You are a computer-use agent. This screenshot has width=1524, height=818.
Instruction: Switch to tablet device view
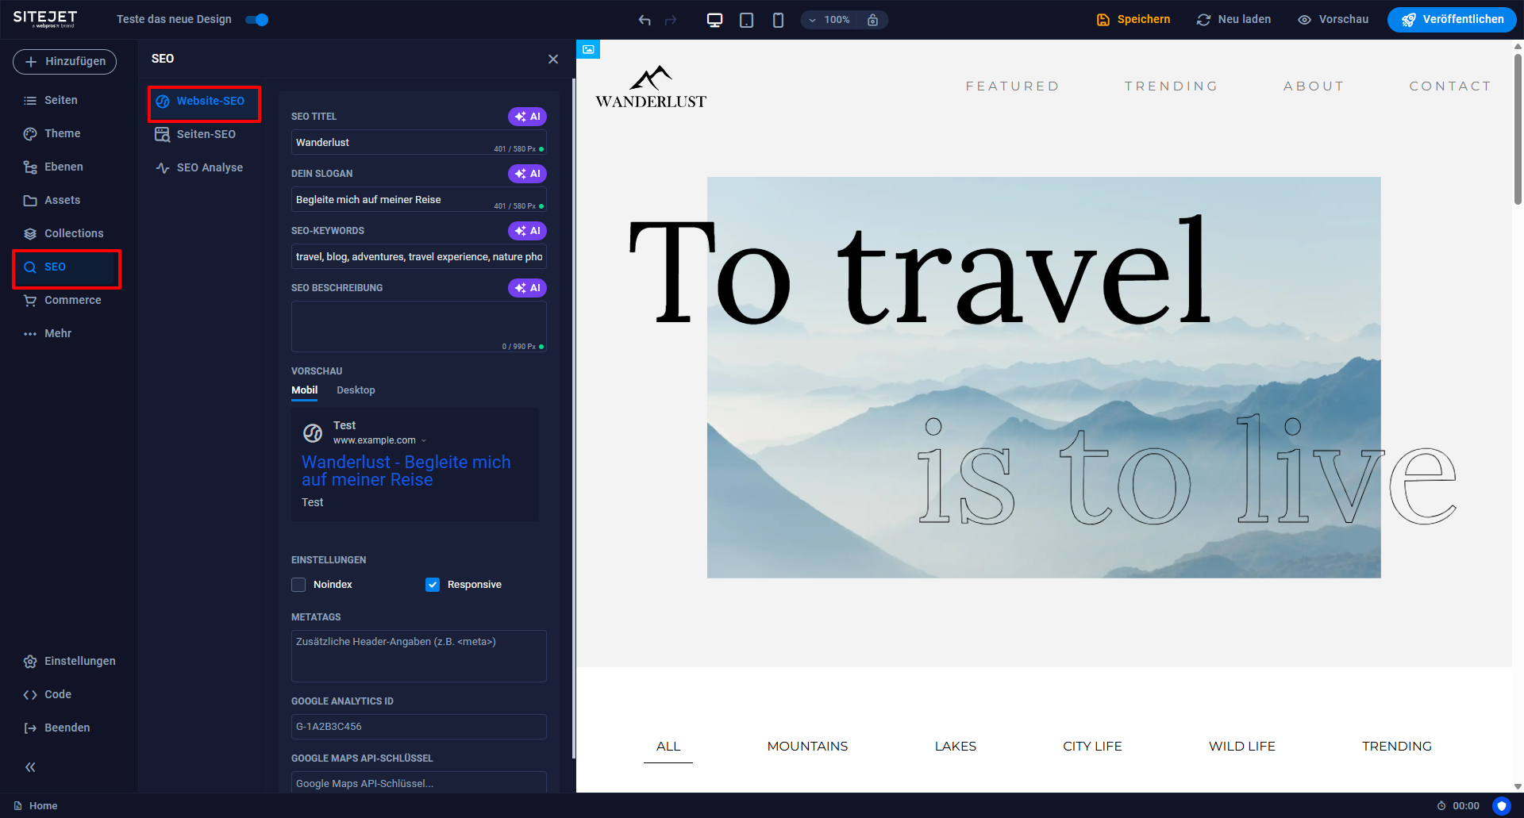[746, 20]
